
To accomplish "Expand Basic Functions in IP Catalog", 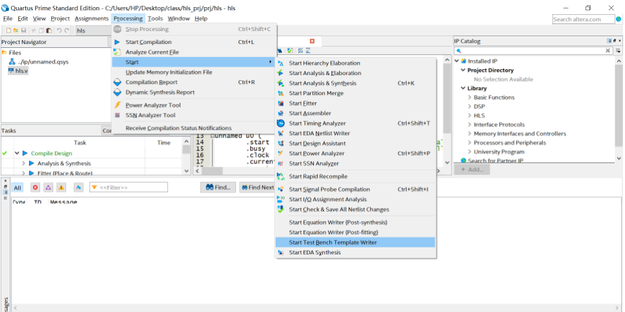I will coord(470,98).
